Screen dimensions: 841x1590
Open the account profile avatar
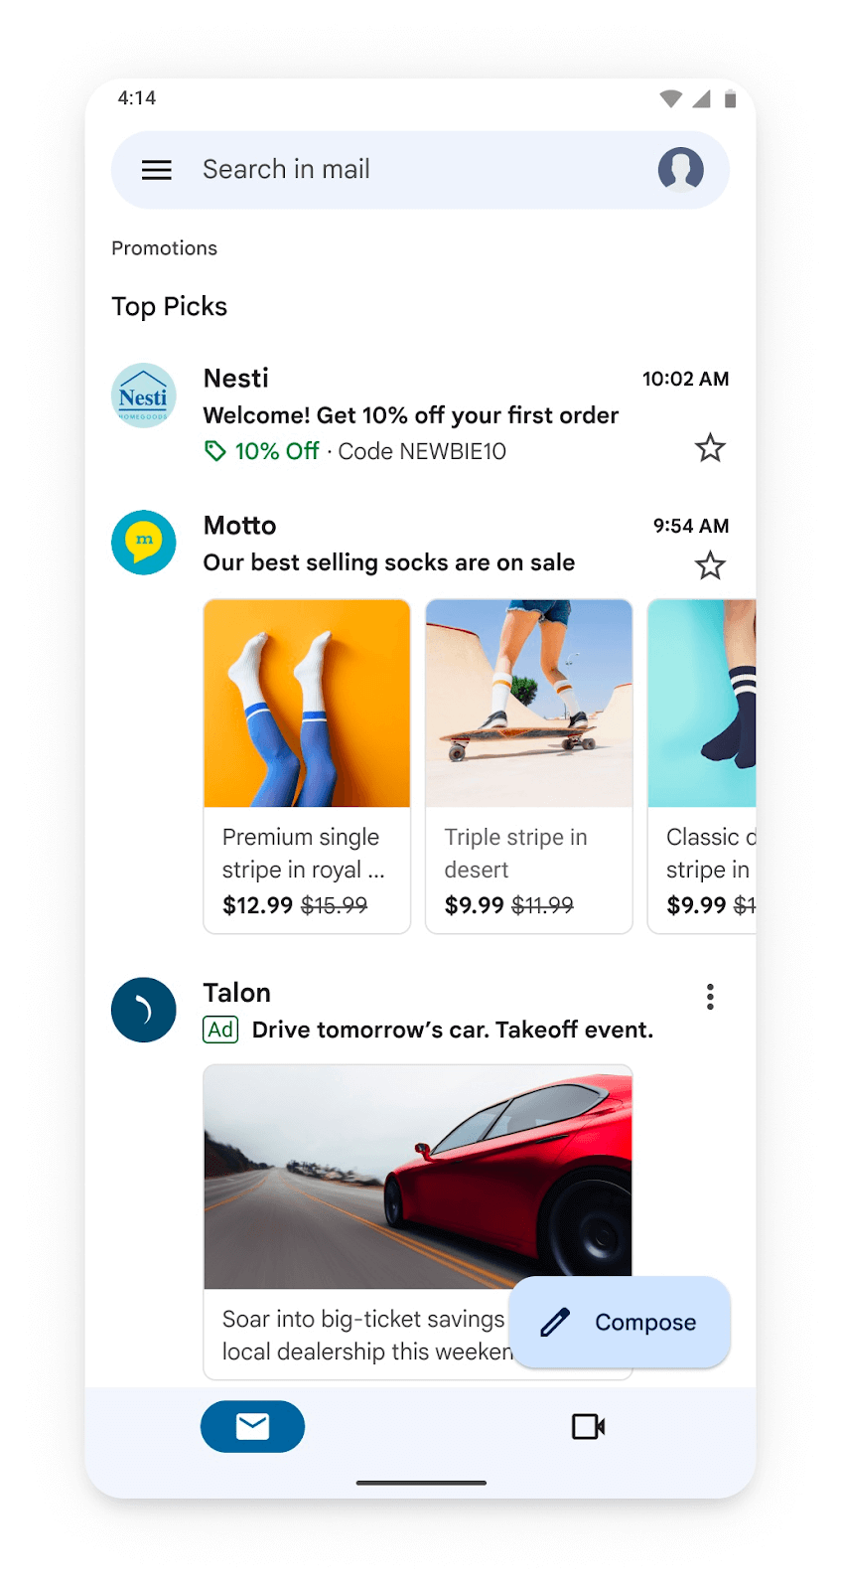click(679, 169)
